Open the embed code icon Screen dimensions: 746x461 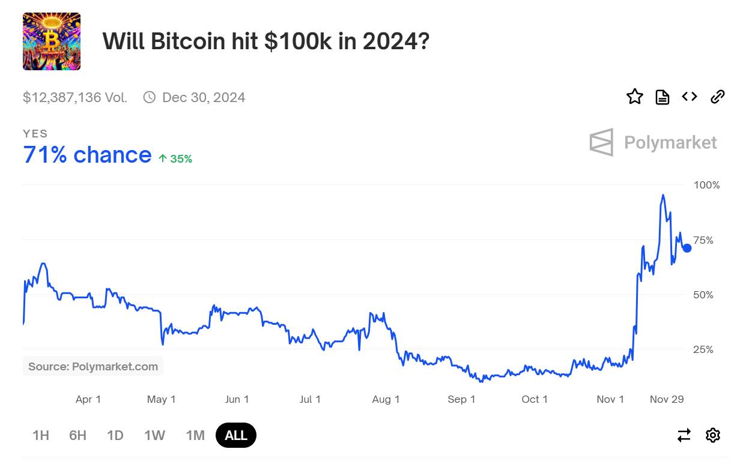click(689, 97)
